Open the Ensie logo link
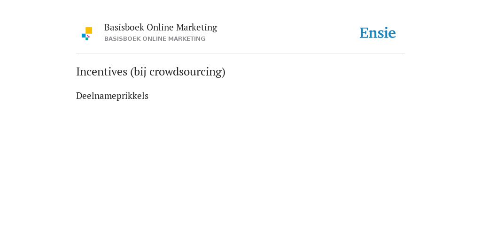 (378, 33)
